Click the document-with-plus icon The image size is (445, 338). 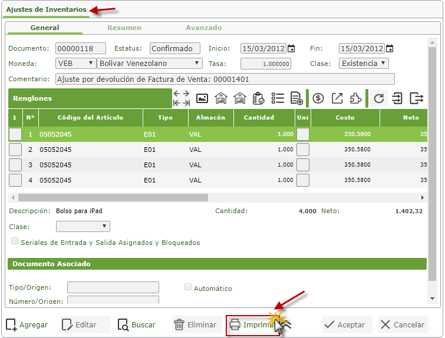coord(296,98)
